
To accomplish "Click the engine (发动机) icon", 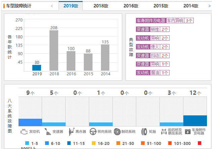I will click(x=24, y=132).
